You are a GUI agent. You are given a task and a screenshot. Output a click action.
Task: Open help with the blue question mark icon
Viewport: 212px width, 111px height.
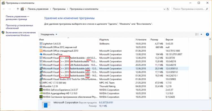pos(207,34)
